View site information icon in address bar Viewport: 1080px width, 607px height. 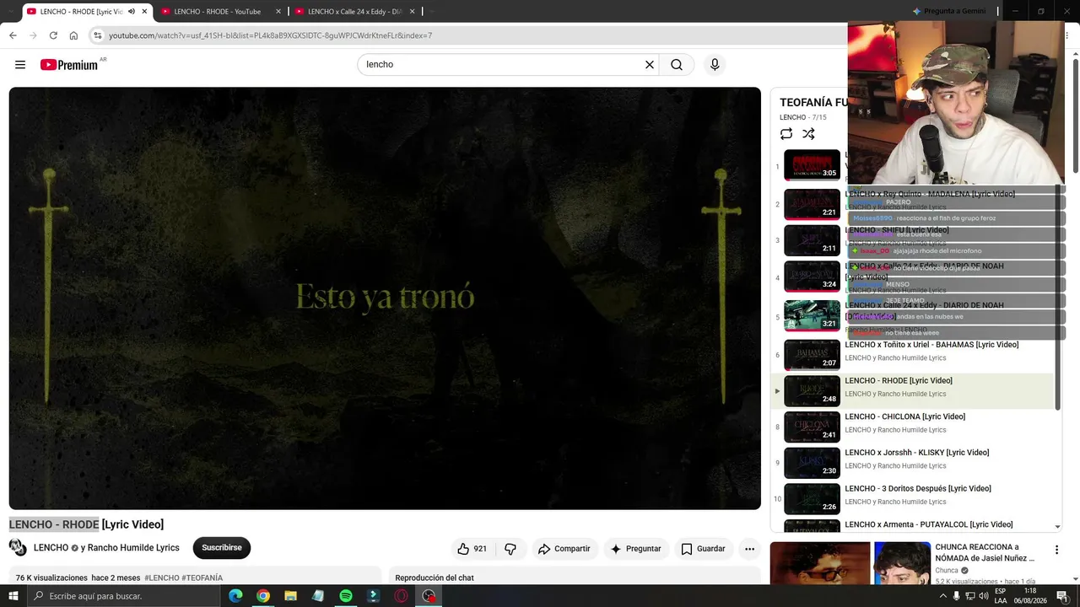click(x=98, y=35)
